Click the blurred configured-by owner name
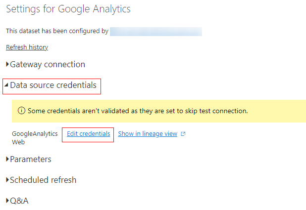The height and width of the screenshot is (210, 306). pos(156,32)
